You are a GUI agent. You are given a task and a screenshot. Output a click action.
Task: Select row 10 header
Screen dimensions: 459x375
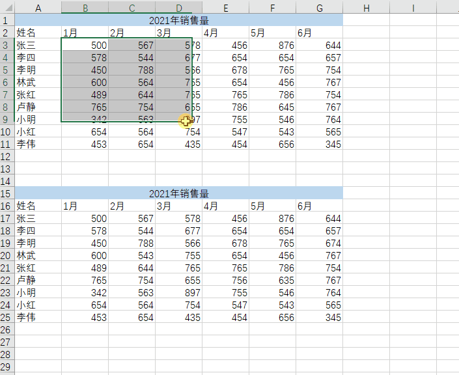7,132
